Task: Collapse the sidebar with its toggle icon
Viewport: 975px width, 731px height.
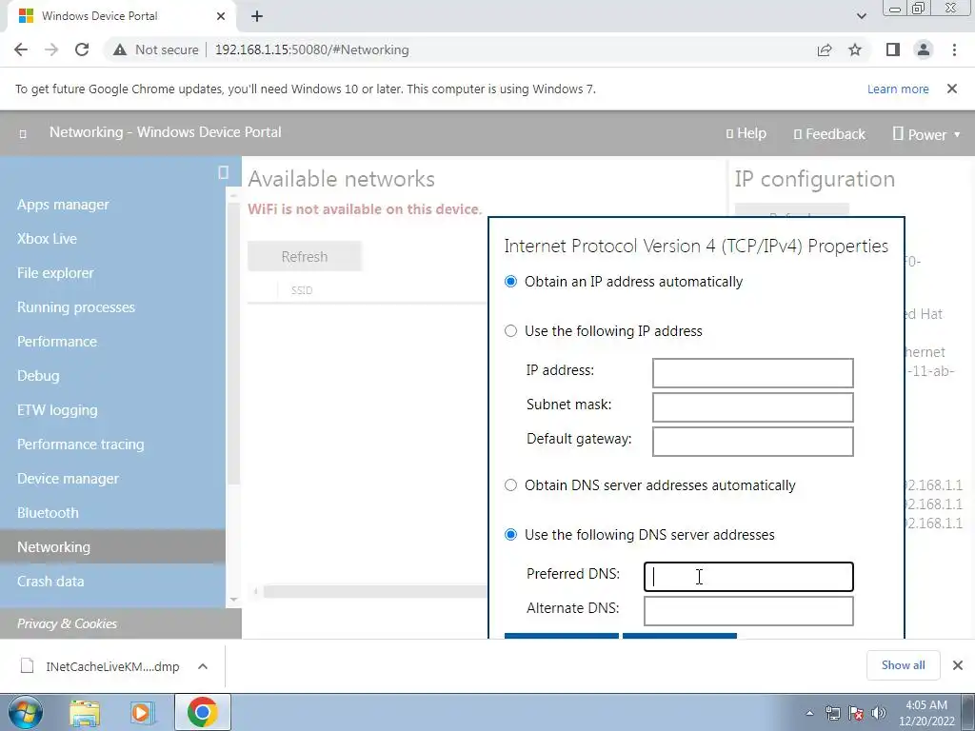Action: pos(223,172)
